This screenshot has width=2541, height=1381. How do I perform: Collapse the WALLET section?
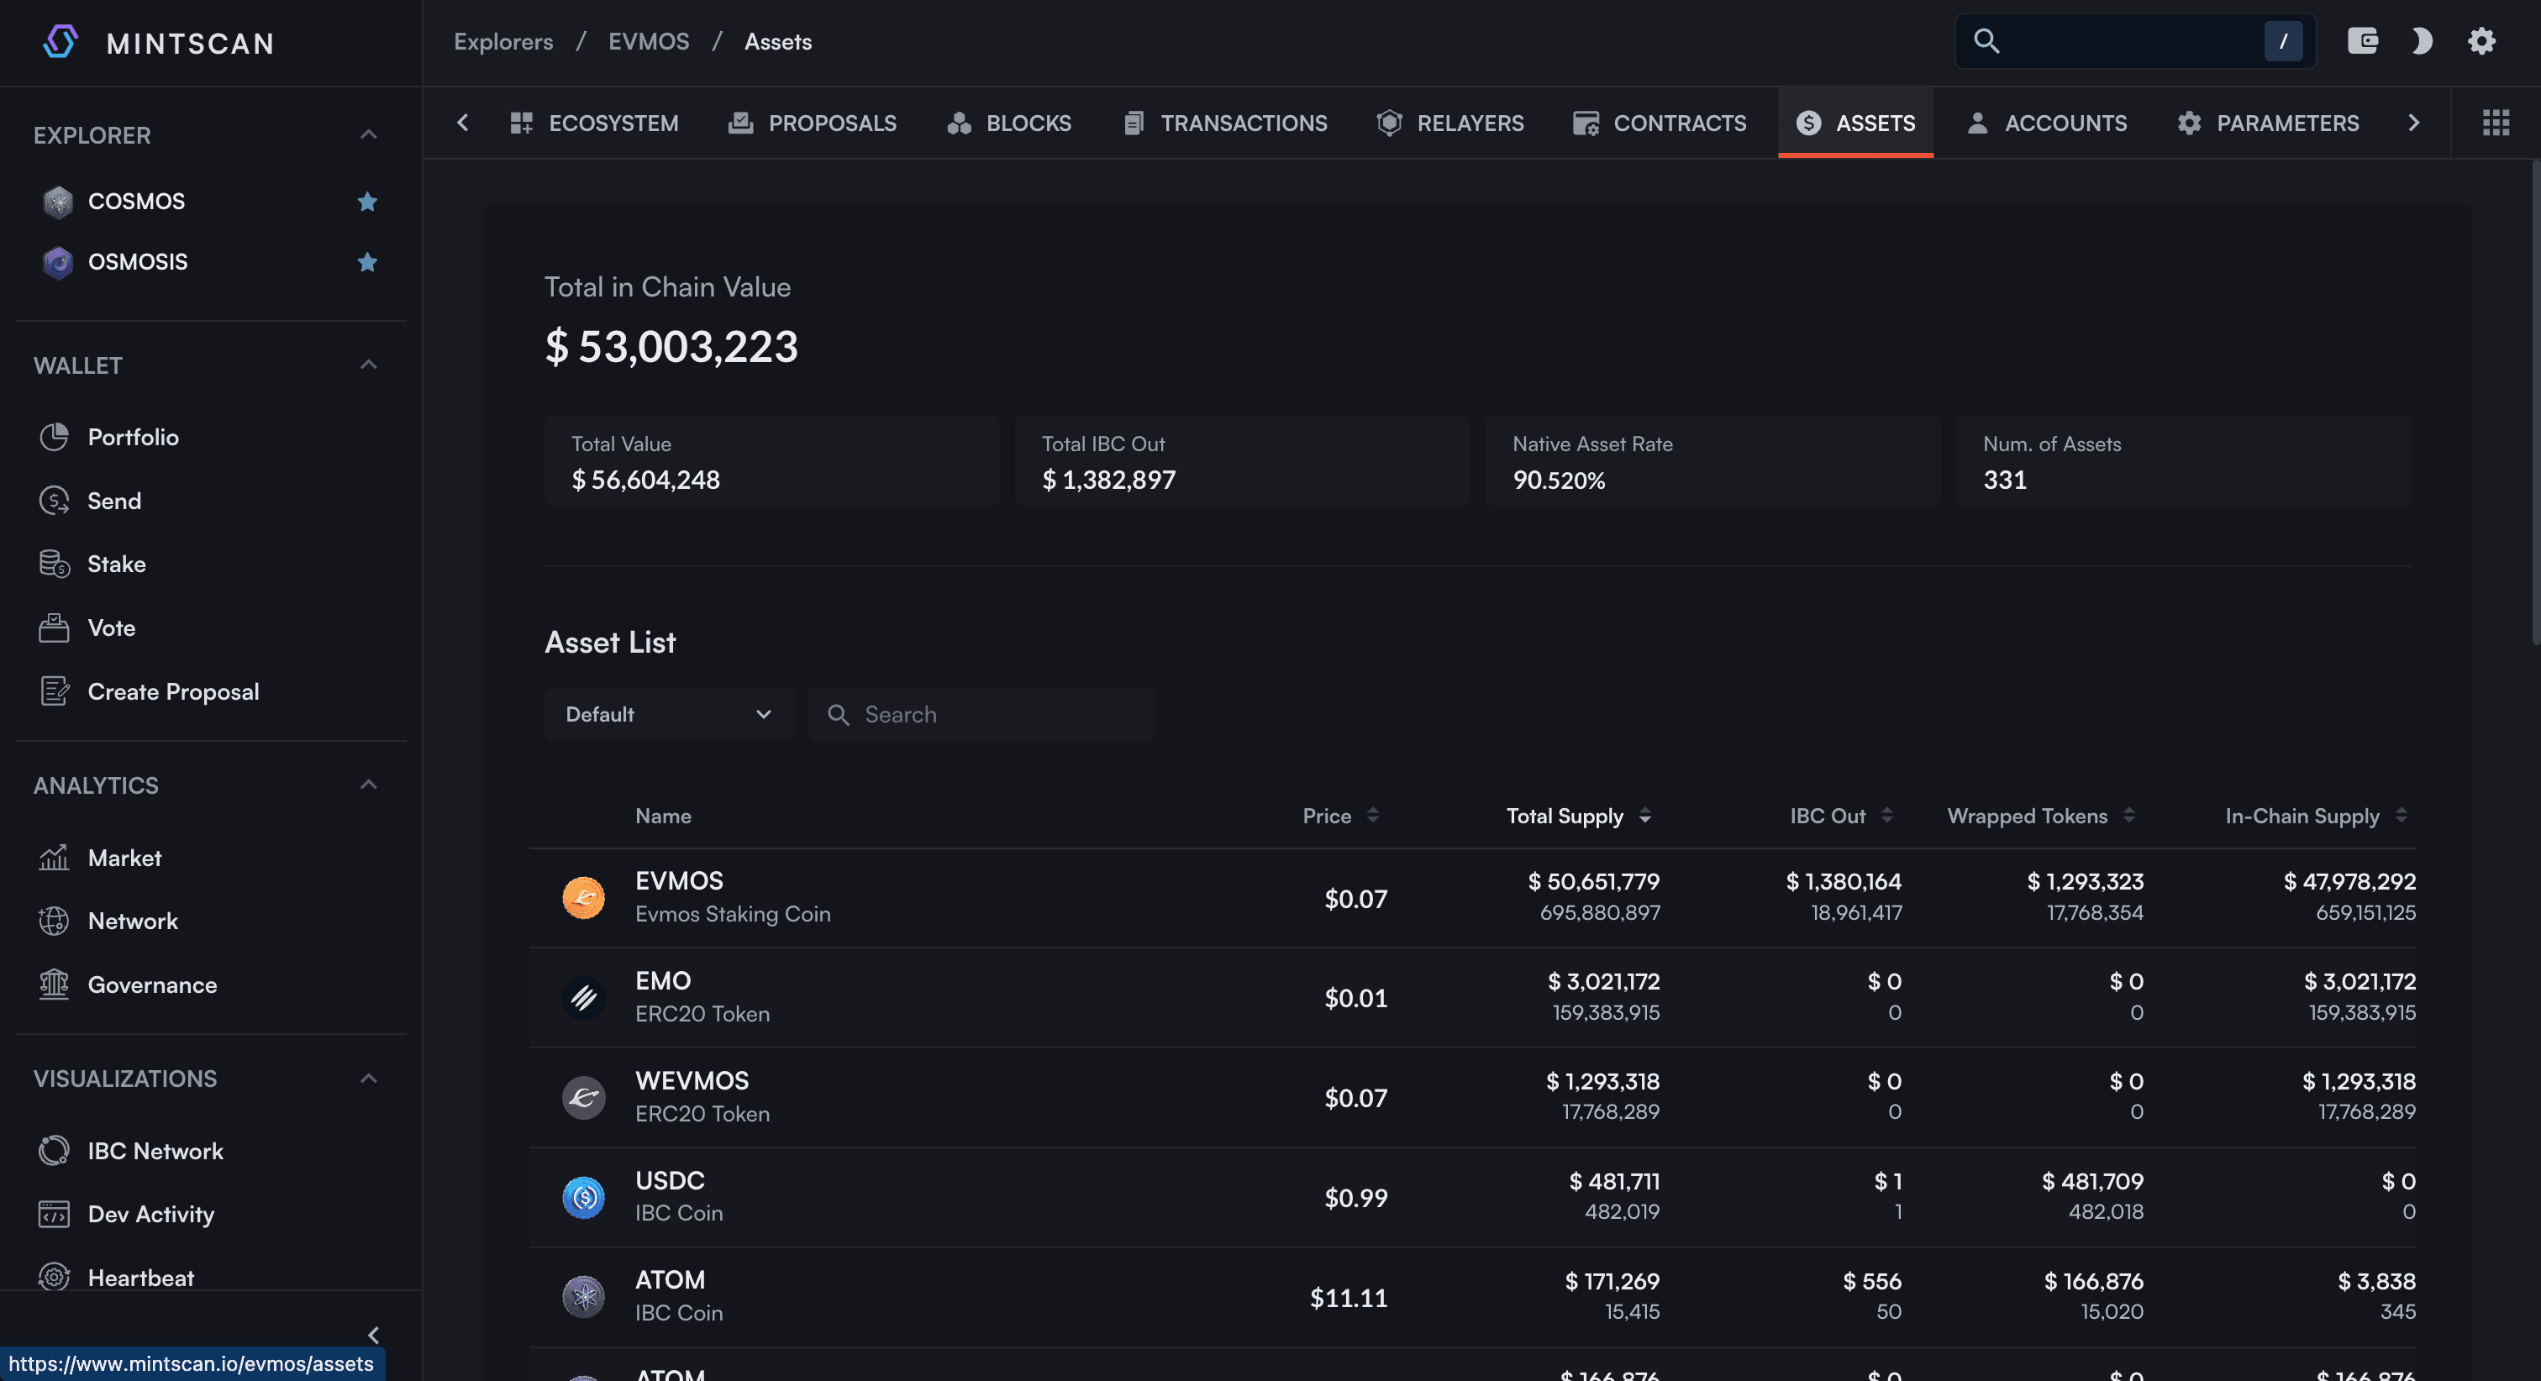coord(368,365)
